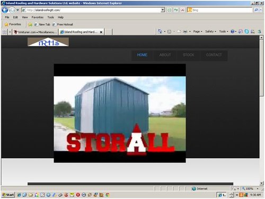The height and width of the screenshot is (199, 265).
Task: Click the red Opera icon in Quick Launch
Action: coord(78,195)
